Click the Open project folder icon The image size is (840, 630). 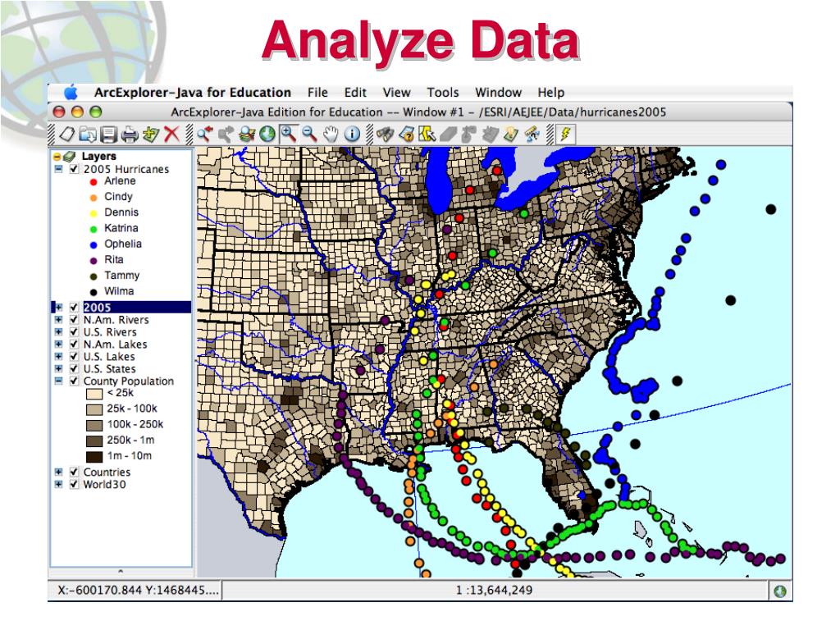pyautogui.click(x=88, y=134)
